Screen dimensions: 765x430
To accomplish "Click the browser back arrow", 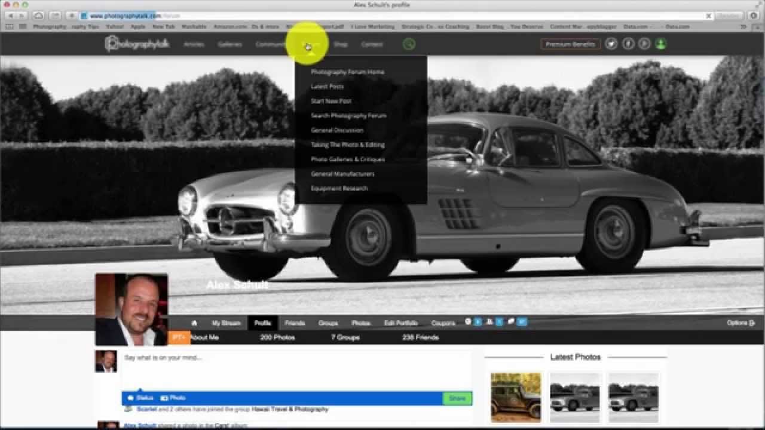I will click(x=10, y=16).
